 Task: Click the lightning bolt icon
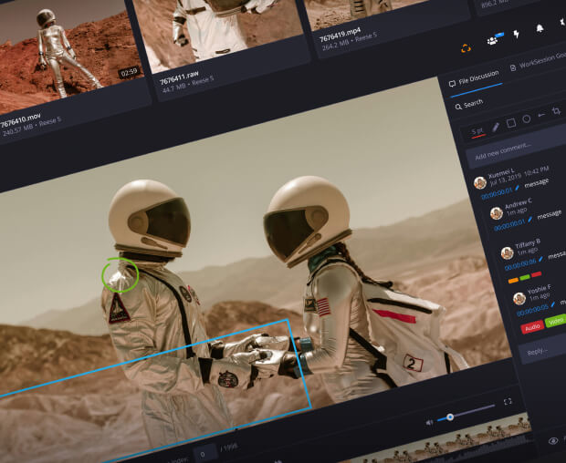pyautogui.click(x=517, y=34)
